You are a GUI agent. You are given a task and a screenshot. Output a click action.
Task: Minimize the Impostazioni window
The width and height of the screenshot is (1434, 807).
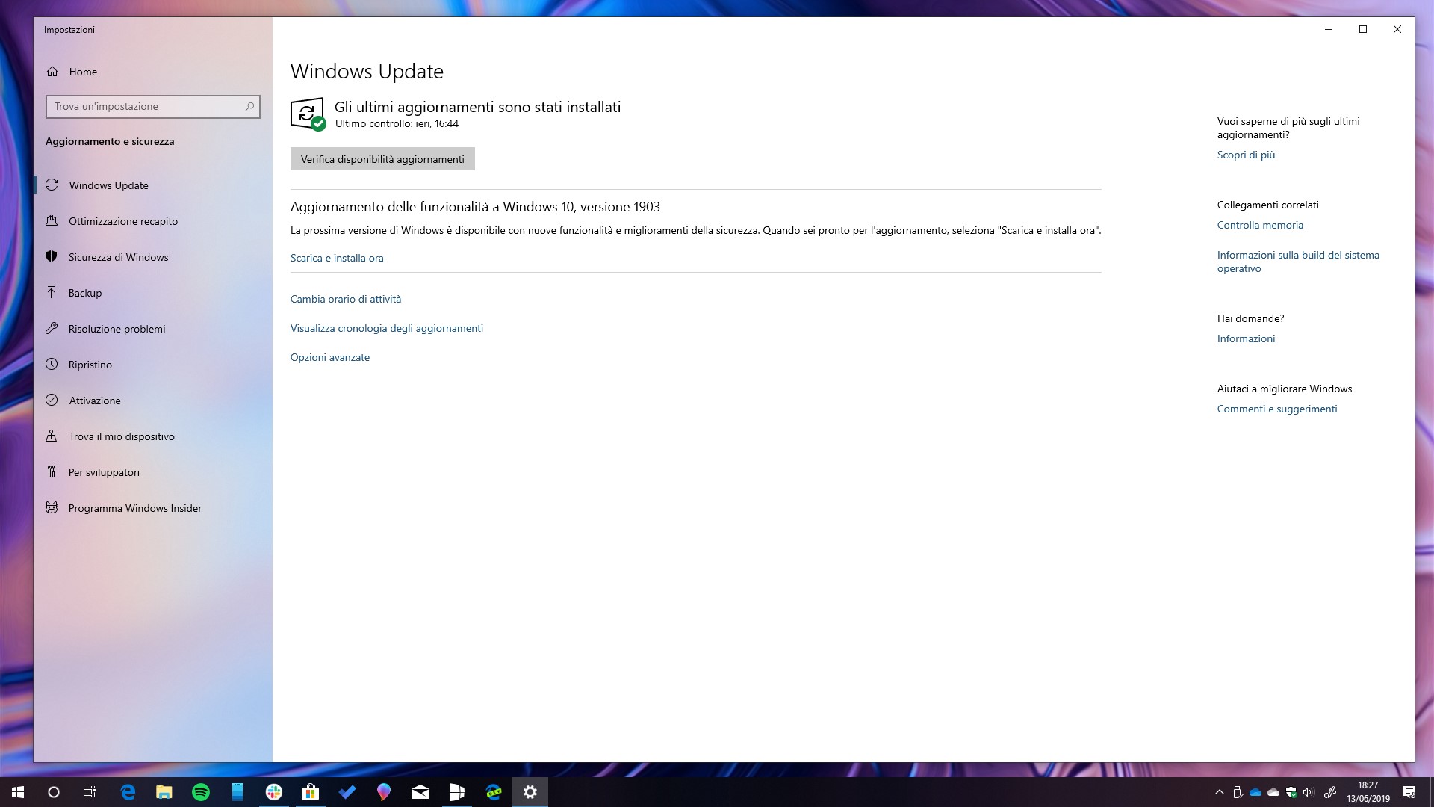click(1329, 29)
